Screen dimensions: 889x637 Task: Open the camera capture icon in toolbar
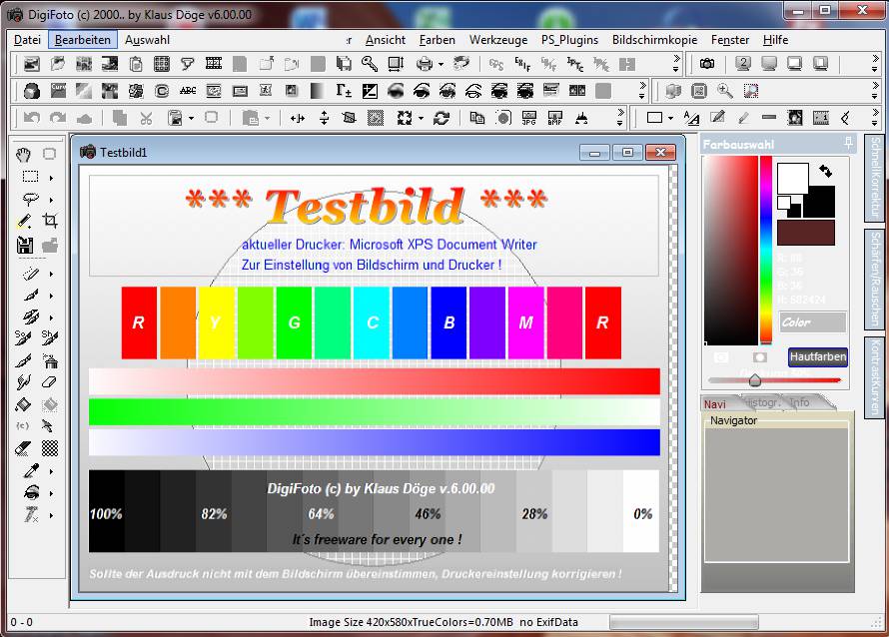point(707,64)
